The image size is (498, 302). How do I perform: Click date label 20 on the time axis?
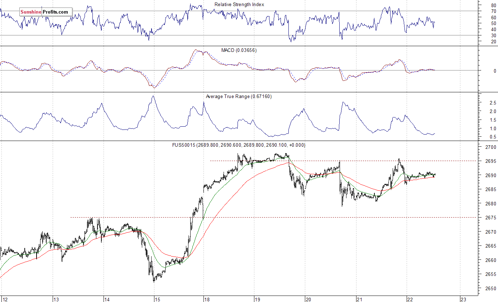[308, 299]
